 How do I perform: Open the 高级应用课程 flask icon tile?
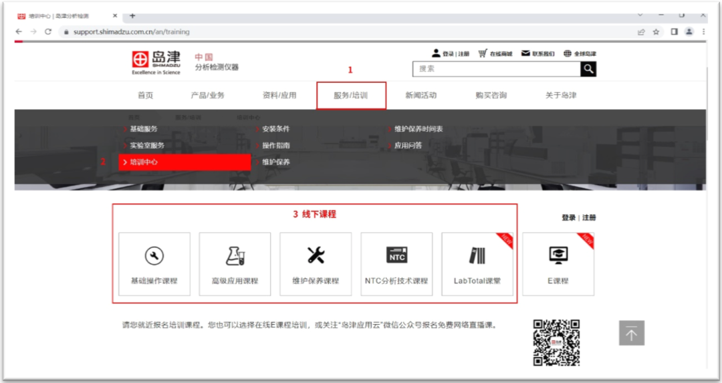235,263
